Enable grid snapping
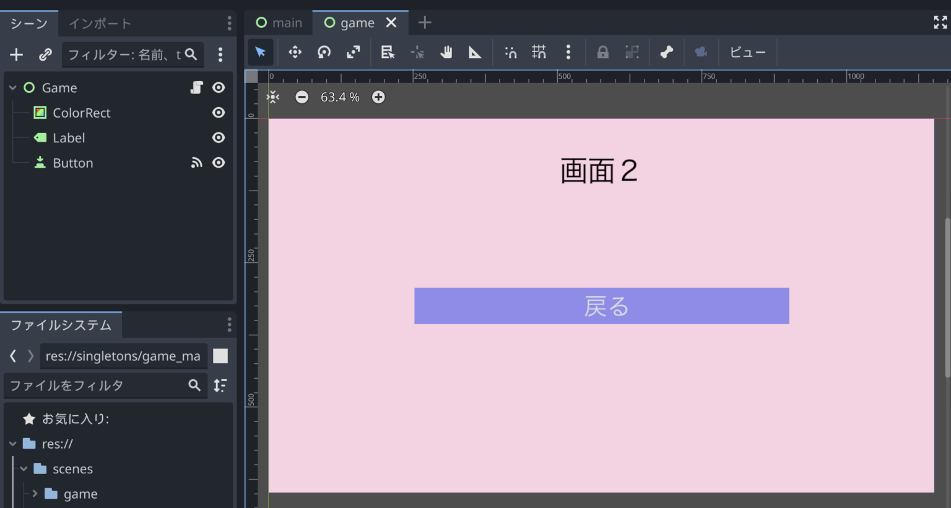 [539, 52]
